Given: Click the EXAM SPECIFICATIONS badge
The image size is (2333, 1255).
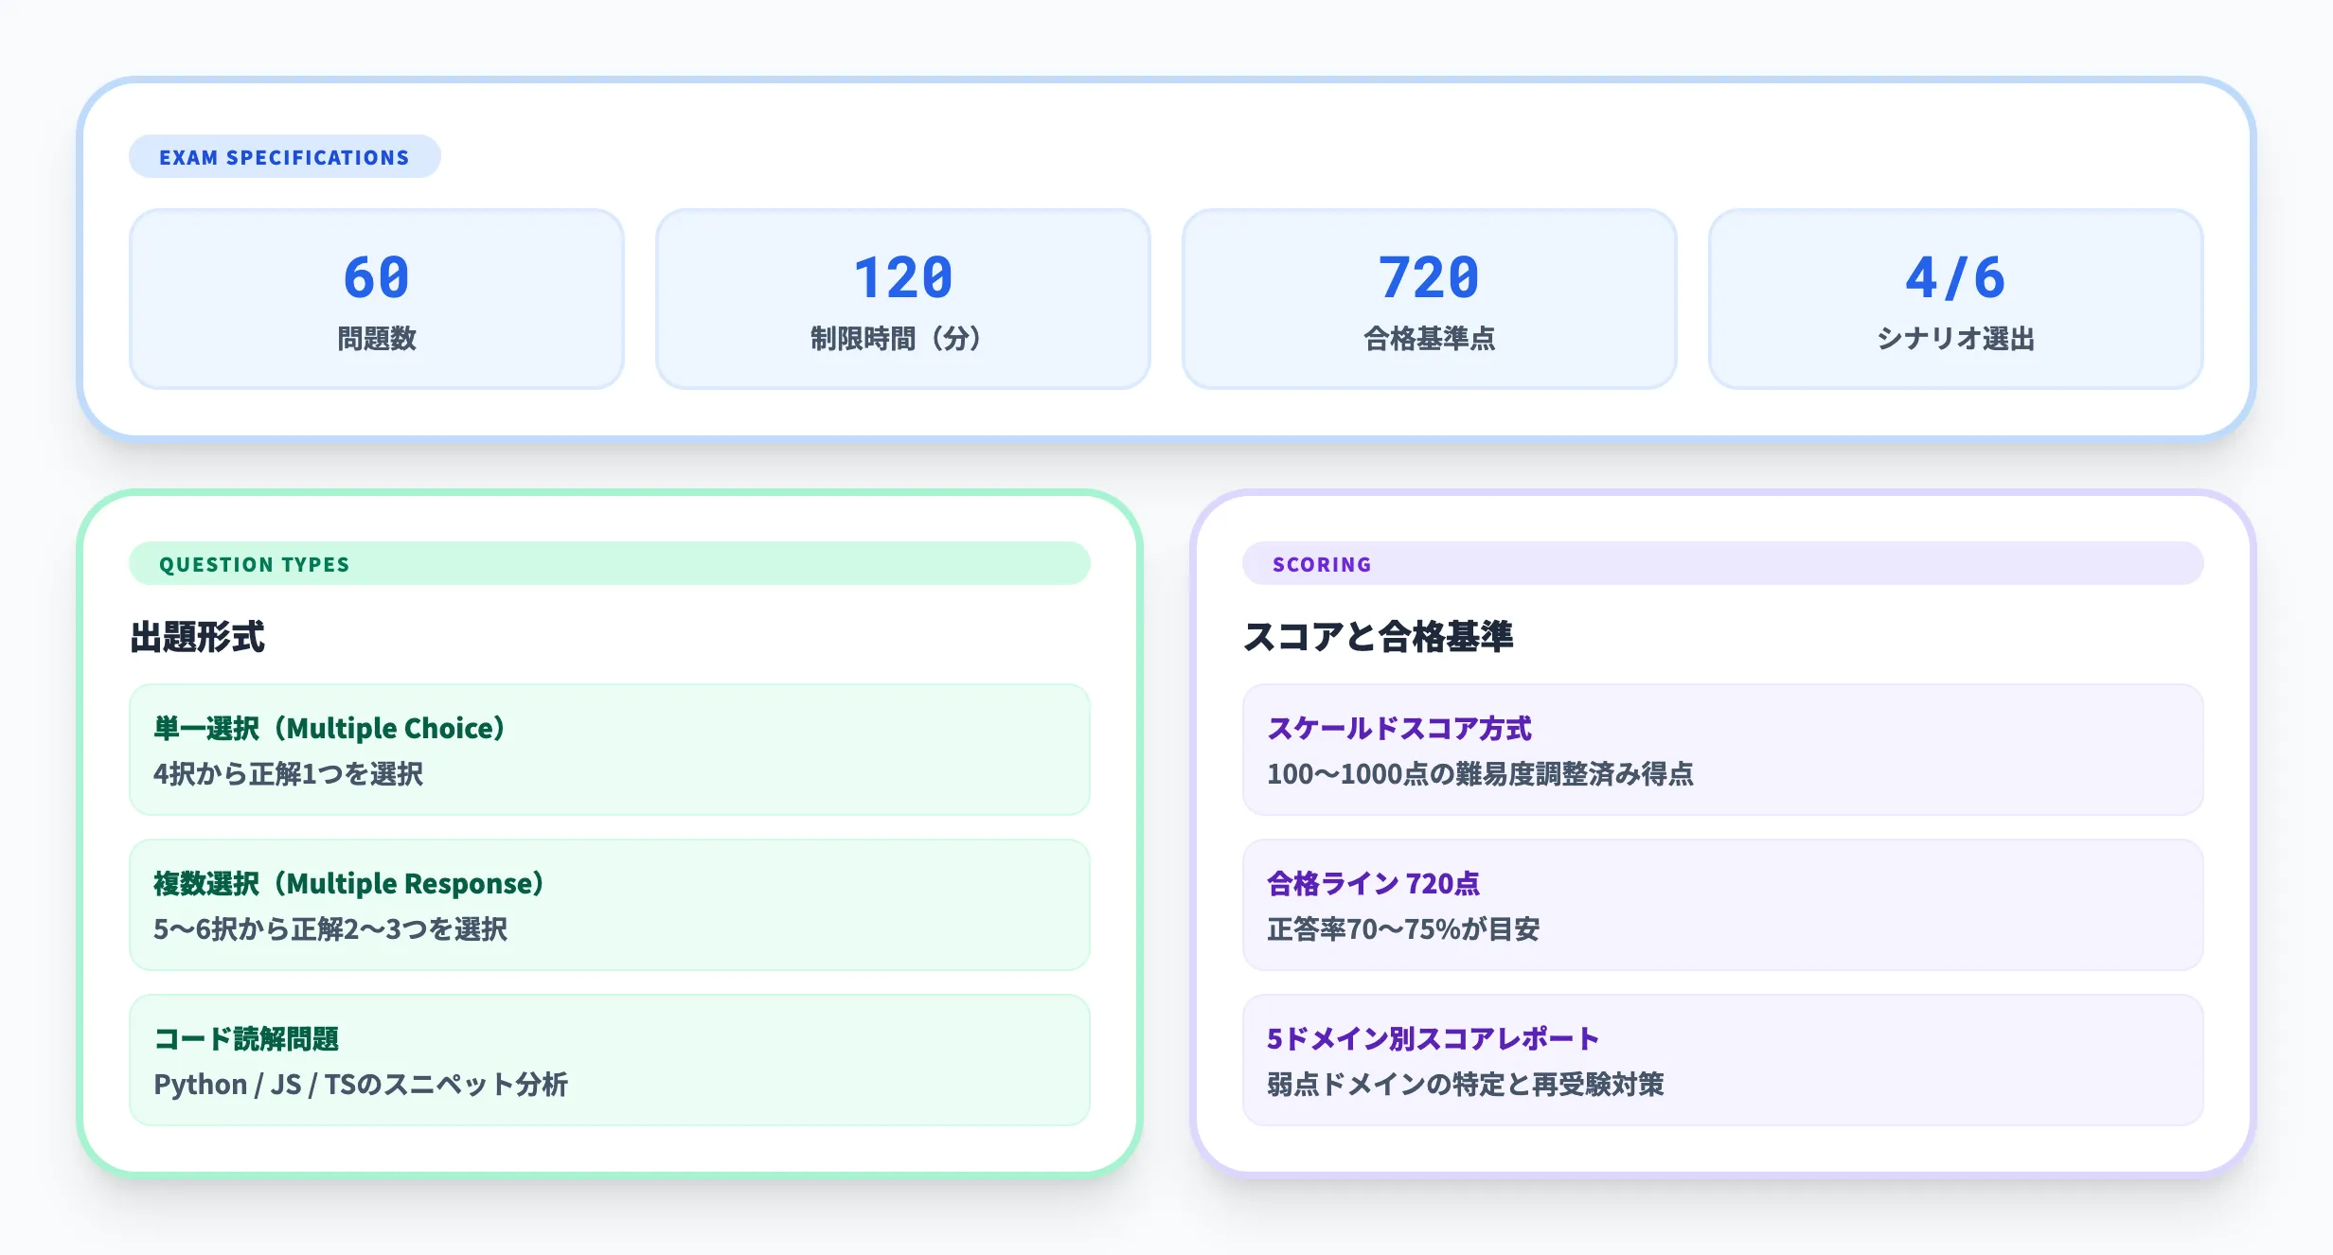Looking at the screenshot, I should [284, 157].
